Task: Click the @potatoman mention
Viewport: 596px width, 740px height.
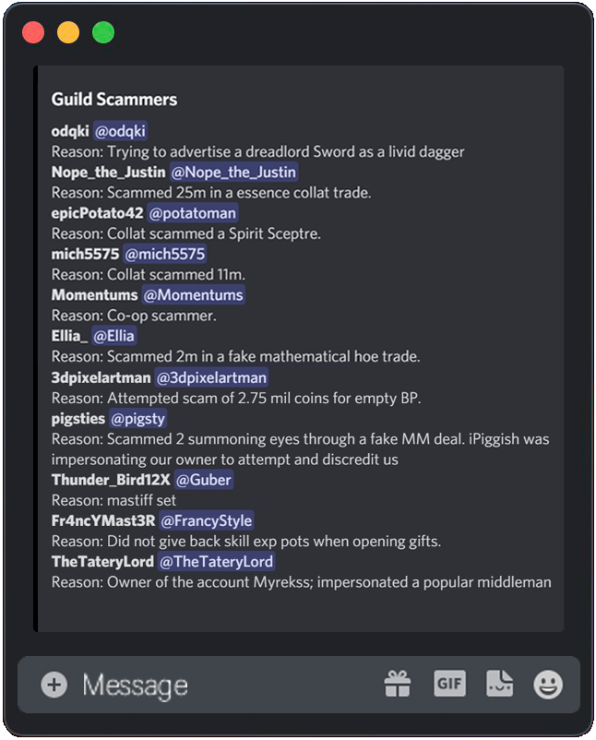Action: click(x=192, y=213)
